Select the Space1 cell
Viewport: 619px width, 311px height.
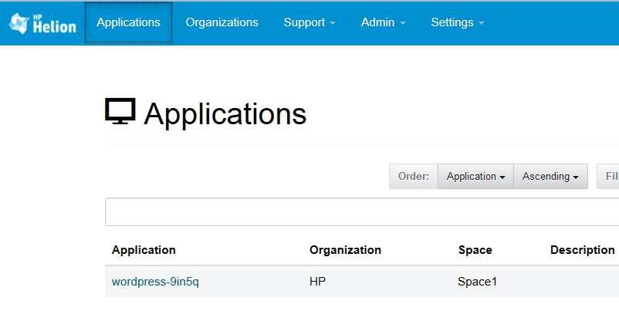477,282
